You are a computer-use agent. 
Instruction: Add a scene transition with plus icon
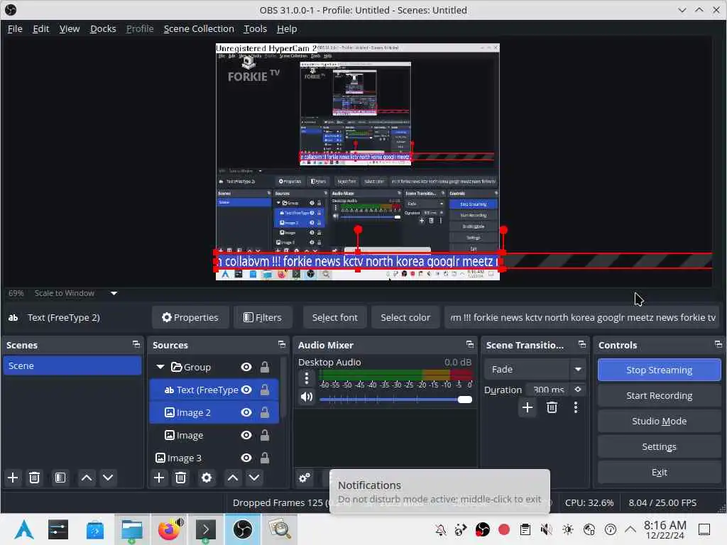tap(528, 407)
